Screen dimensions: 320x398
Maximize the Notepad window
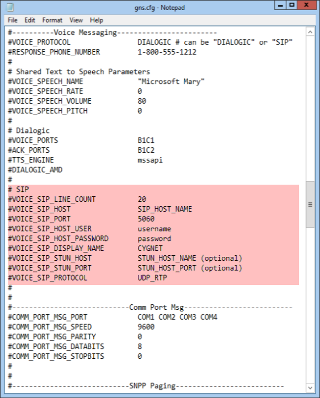click(x=292, y=5)
